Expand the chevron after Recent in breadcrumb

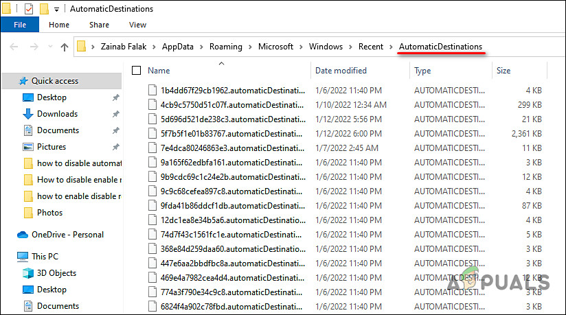391,47
